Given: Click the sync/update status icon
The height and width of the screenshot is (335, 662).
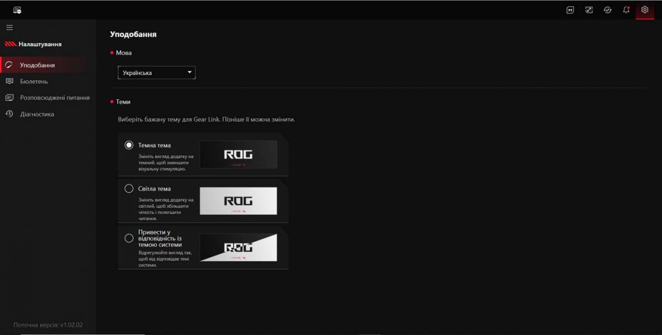Looking at the screenshot, I should click(x=607, y=10).
